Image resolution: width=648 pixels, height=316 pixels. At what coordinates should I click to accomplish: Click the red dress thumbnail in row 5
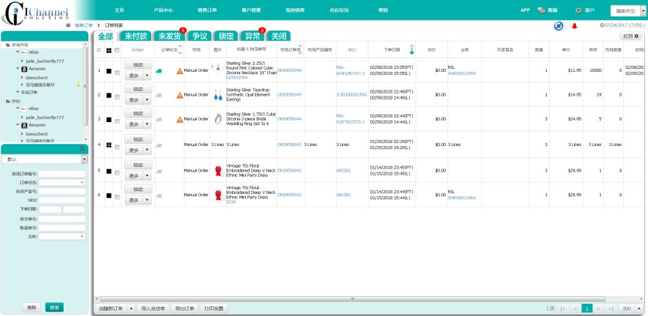click(218, 171)
